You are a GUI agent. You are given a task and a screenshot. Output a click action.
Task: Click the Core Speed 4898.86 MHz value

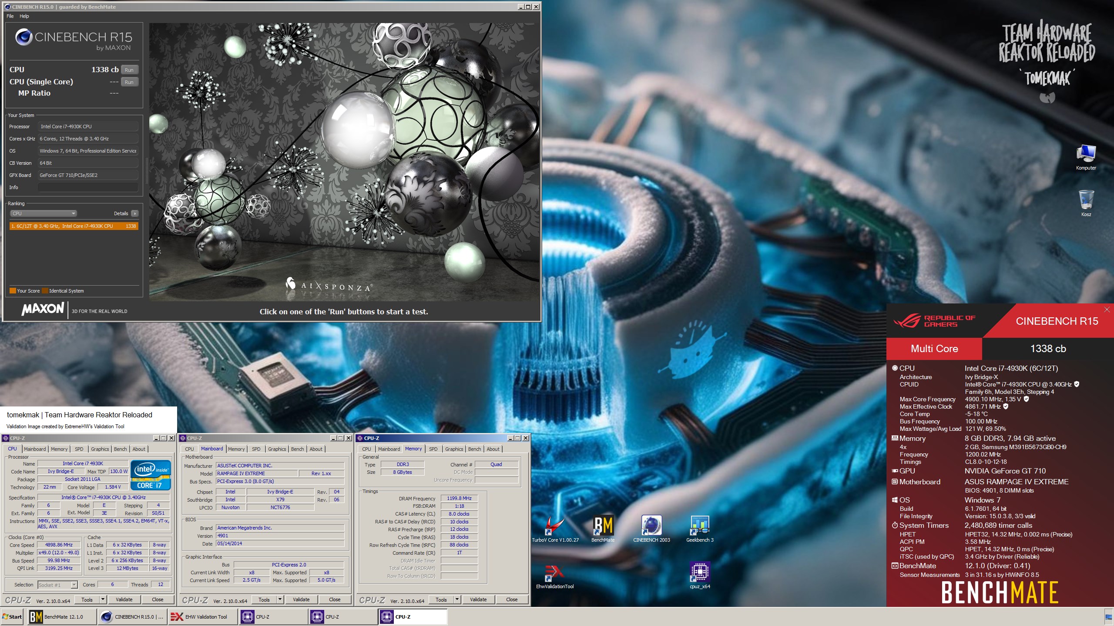point(59,545)
